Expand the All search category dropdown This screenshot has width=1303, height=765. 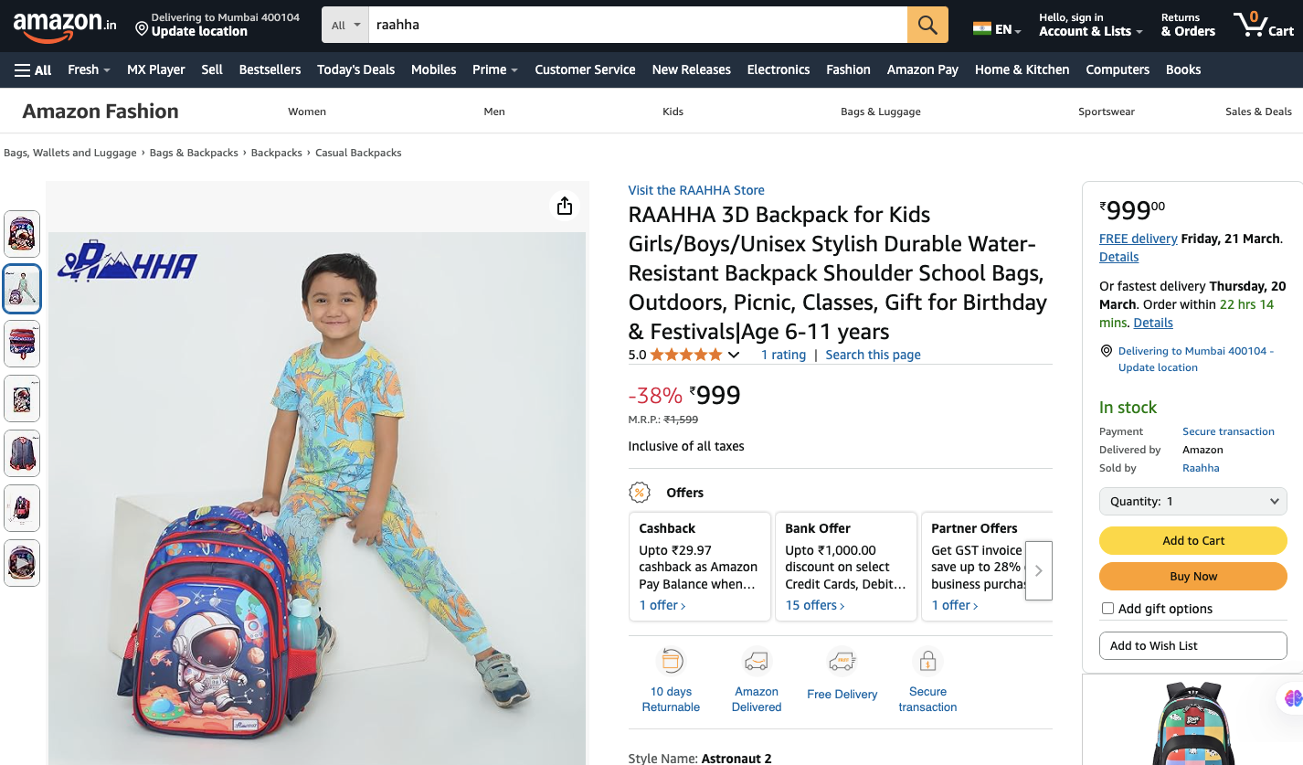(x=345, y=25)
